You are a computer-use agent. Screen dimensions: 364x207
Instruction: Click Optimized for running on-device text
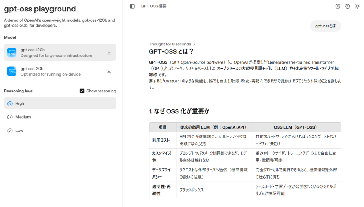(x=50, y=75)
